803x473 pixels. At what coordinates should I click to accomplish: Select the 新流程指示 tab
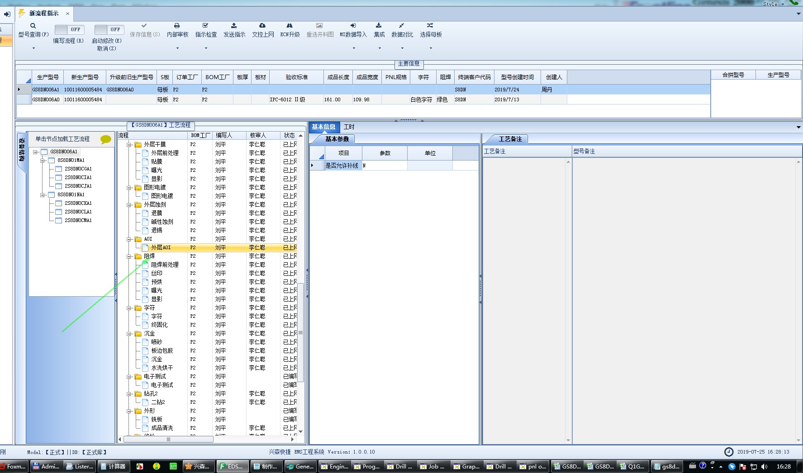click(x=43, y=14)
